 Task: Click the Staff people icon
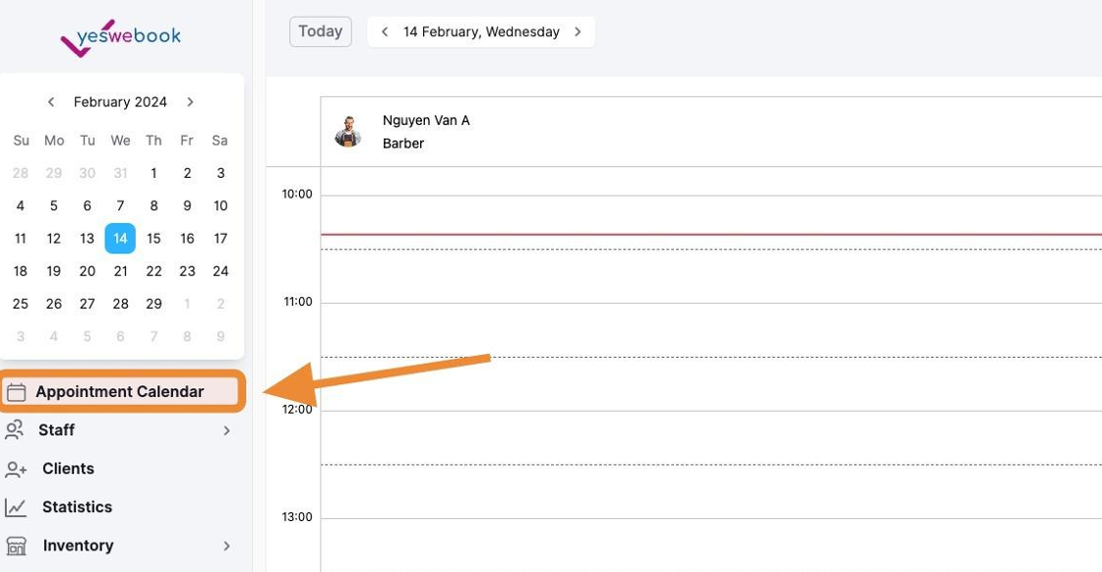tap(15, 430)
